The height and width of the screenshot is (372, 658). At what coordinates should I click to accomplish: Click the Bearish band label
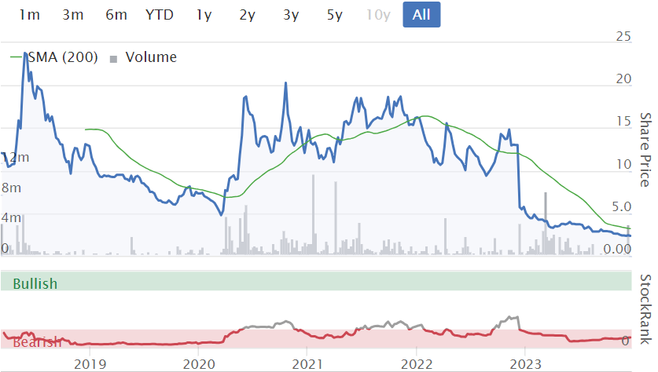tap(37, 342)
